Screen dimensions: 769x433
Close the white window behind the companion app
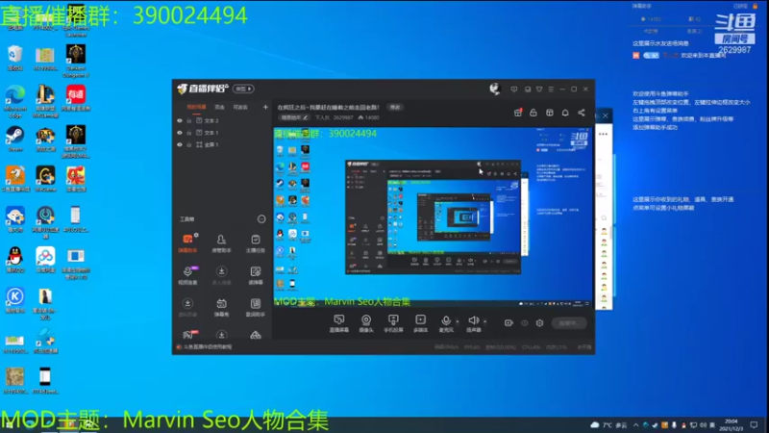click(606, 115)
